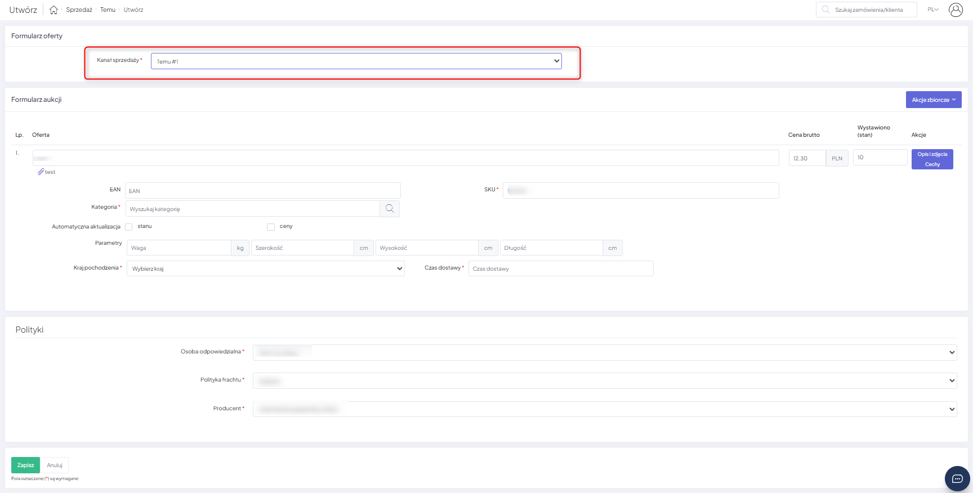Enable automatic update of stanu checkbox
This screenshot has width=973, height=493.
point(129,227)
